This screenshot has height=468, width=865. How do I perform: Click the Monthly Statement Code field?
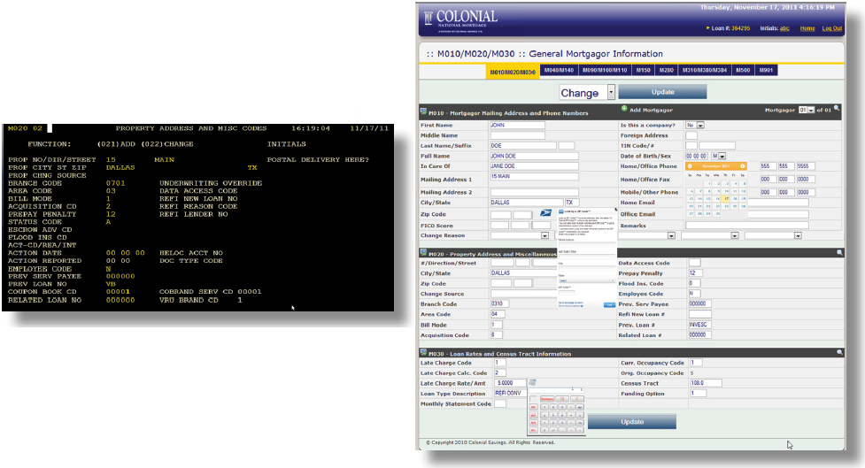pos(500,403)
